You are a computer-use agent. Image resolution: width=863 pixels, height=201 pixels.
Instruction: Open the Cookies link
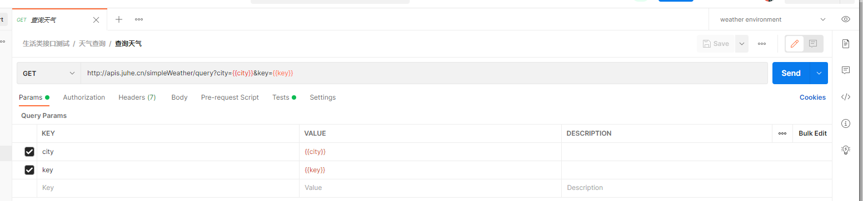pos(812,97)
